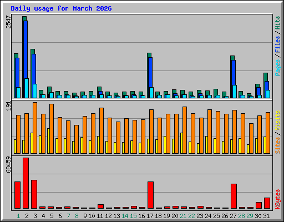This screenshot has width=284, height=222.
Task: Click day 30 on the x-axis
Action: [258, 216]
